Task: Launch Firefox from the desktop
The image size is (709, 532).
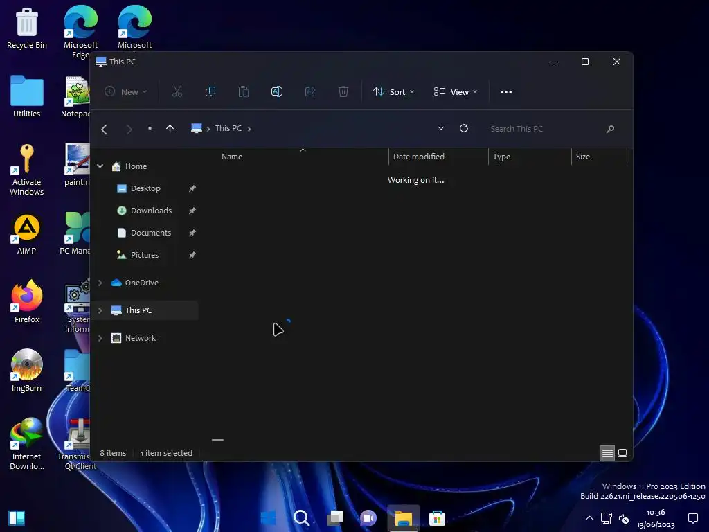Action: click(x=27, y=301)
